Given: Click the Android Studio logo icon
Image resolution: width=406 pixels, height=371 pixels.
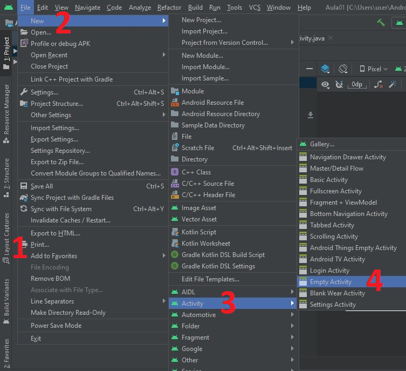Looking at the screenshot, I should [x=9, y=7].
